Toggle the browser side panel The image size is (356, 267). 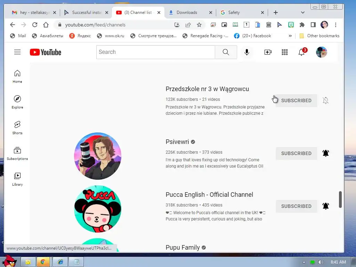(x=313, y=25)
